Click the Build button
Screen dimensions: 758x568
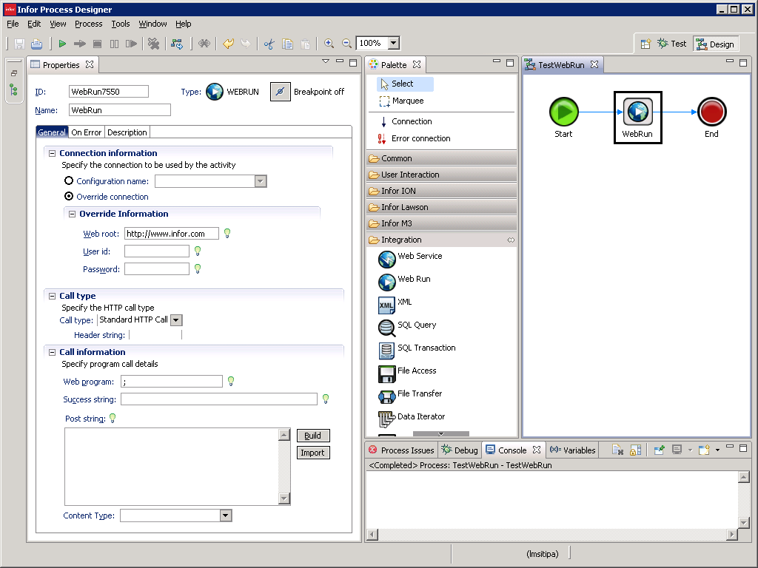313,436
